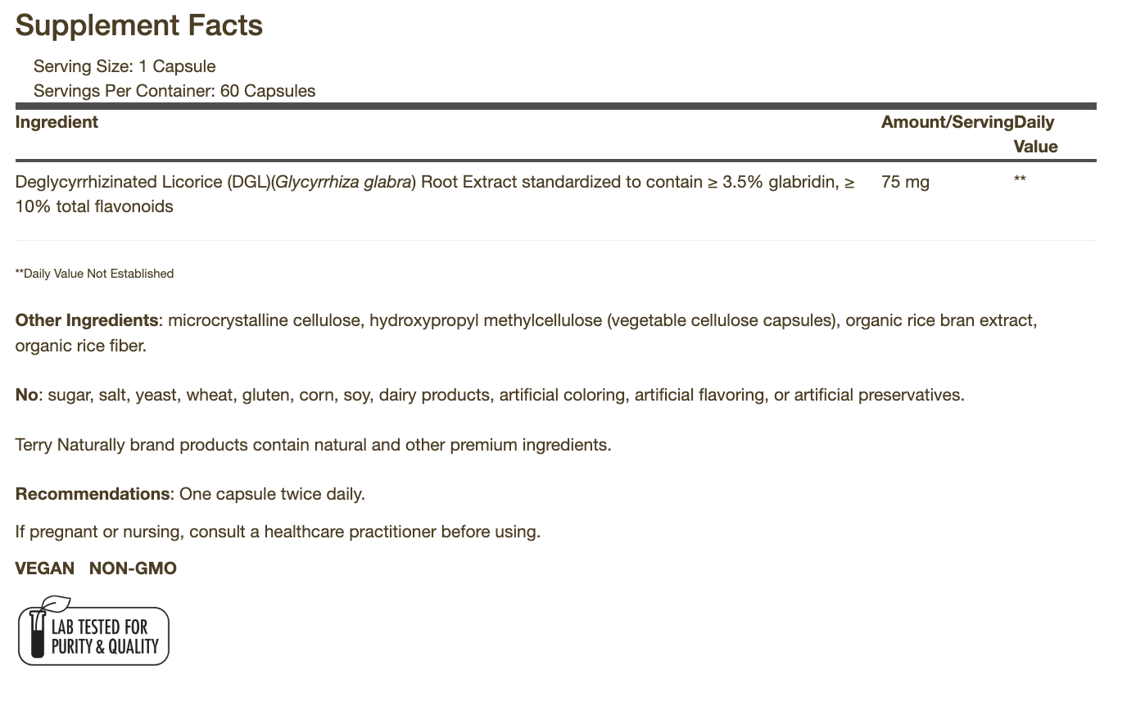Click the VEGAN label
The height and width of the screenshot is (716, 1145).
[45, 569]
